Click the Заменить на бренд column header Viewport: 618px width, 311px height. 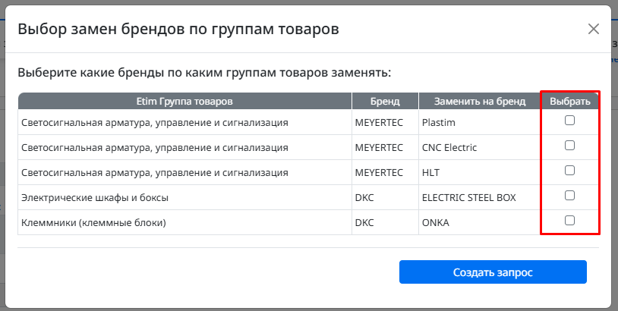point(480,101)
